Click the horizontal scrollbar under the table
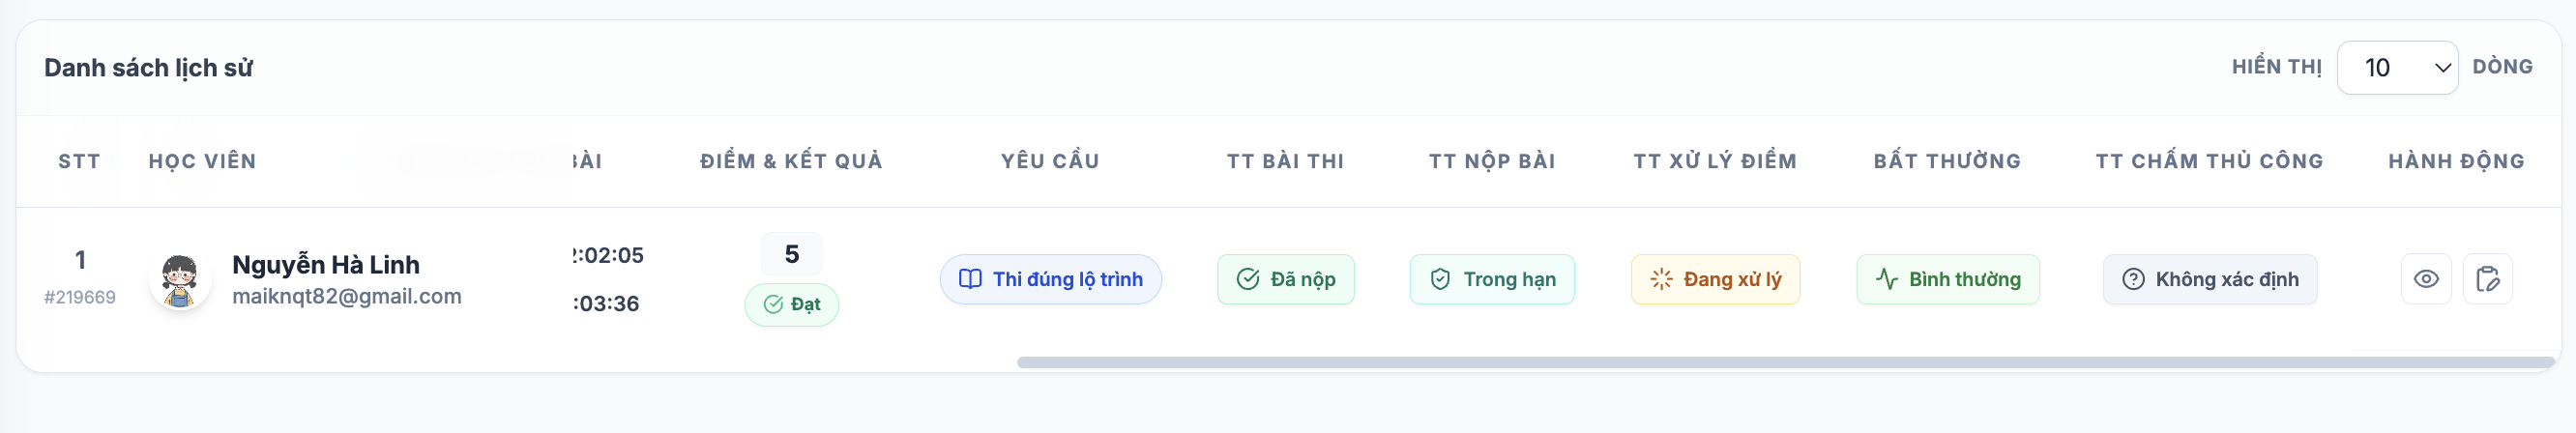The height and width of the screenshot is (433, 2576). 1786,362
